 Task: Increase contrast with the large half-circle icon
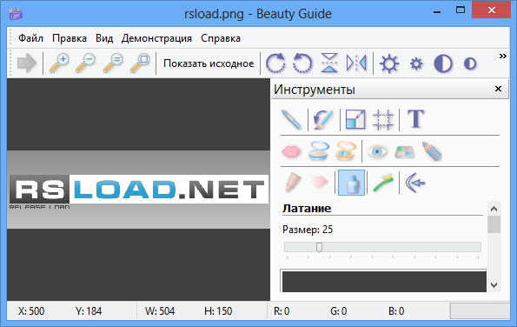point(443,63)
